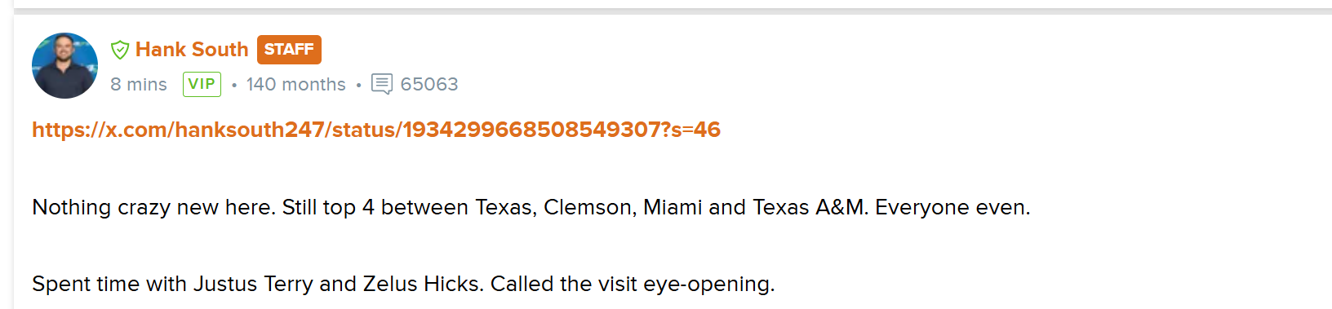The image size is (1332, 309).
Task: Click the green VIP badge
Action: point(202,84)
